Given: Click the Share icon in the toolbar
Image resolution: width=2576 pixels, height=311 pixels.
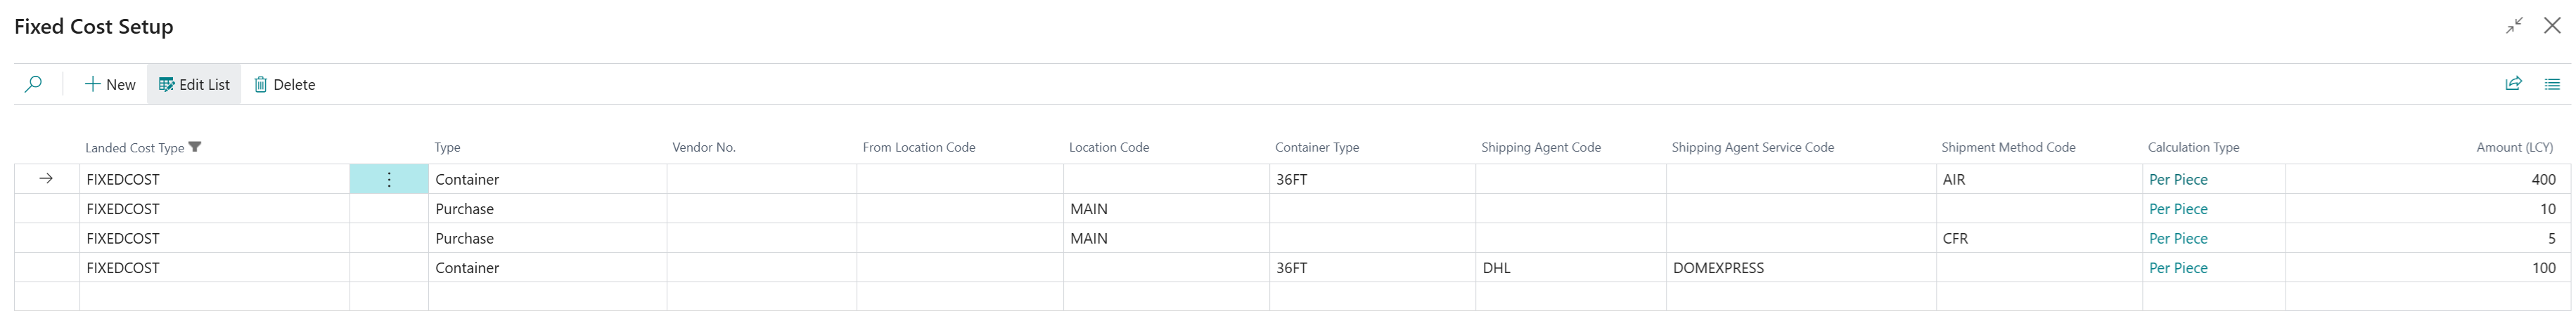Looking at the screenshot, I should (2513, 85).
